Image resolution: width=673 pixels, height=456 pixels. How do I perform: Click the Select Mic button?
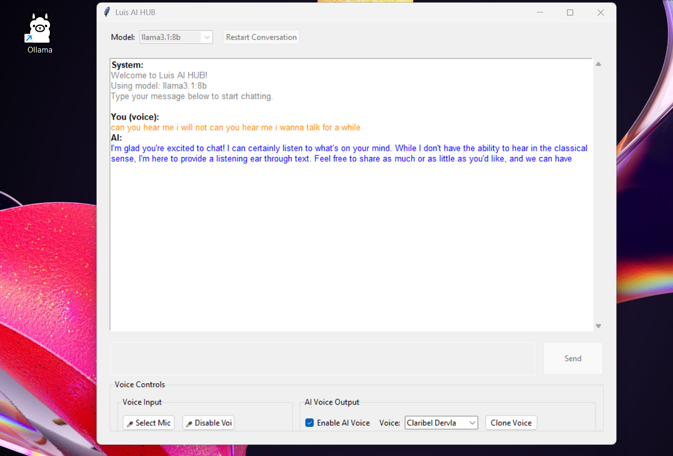149,423
